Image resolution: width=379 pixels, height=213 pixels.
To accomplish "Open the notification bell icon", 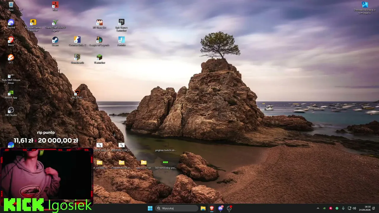I will coord(374,208).
